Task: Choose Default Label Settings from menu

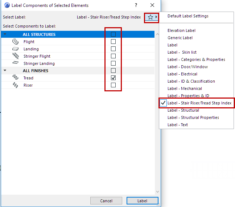Action: pos(188,16)
